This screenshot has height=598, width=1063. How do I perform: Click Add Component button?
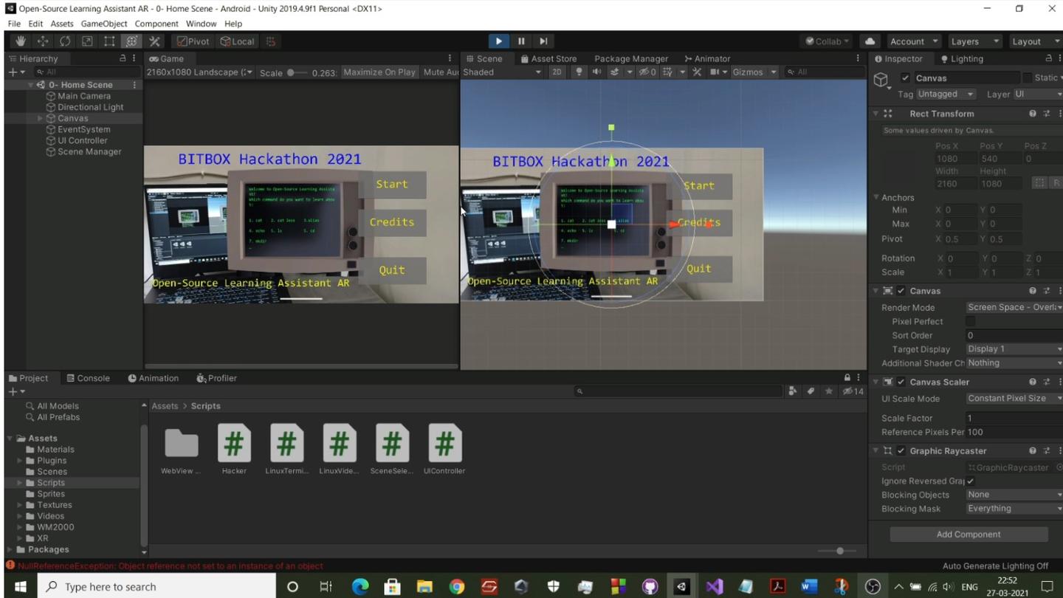pyautogui.click(x=969, y=535)
